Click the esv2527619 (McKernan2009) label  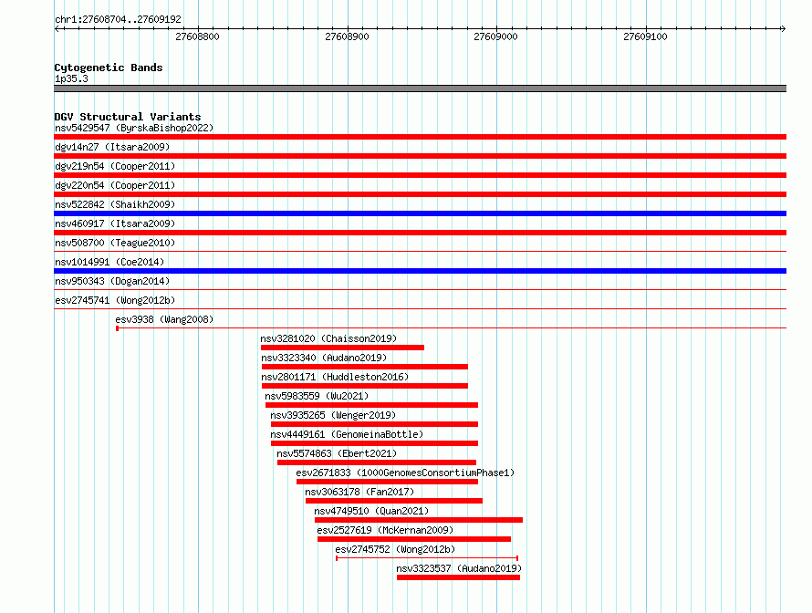click(x=385, y=530)
